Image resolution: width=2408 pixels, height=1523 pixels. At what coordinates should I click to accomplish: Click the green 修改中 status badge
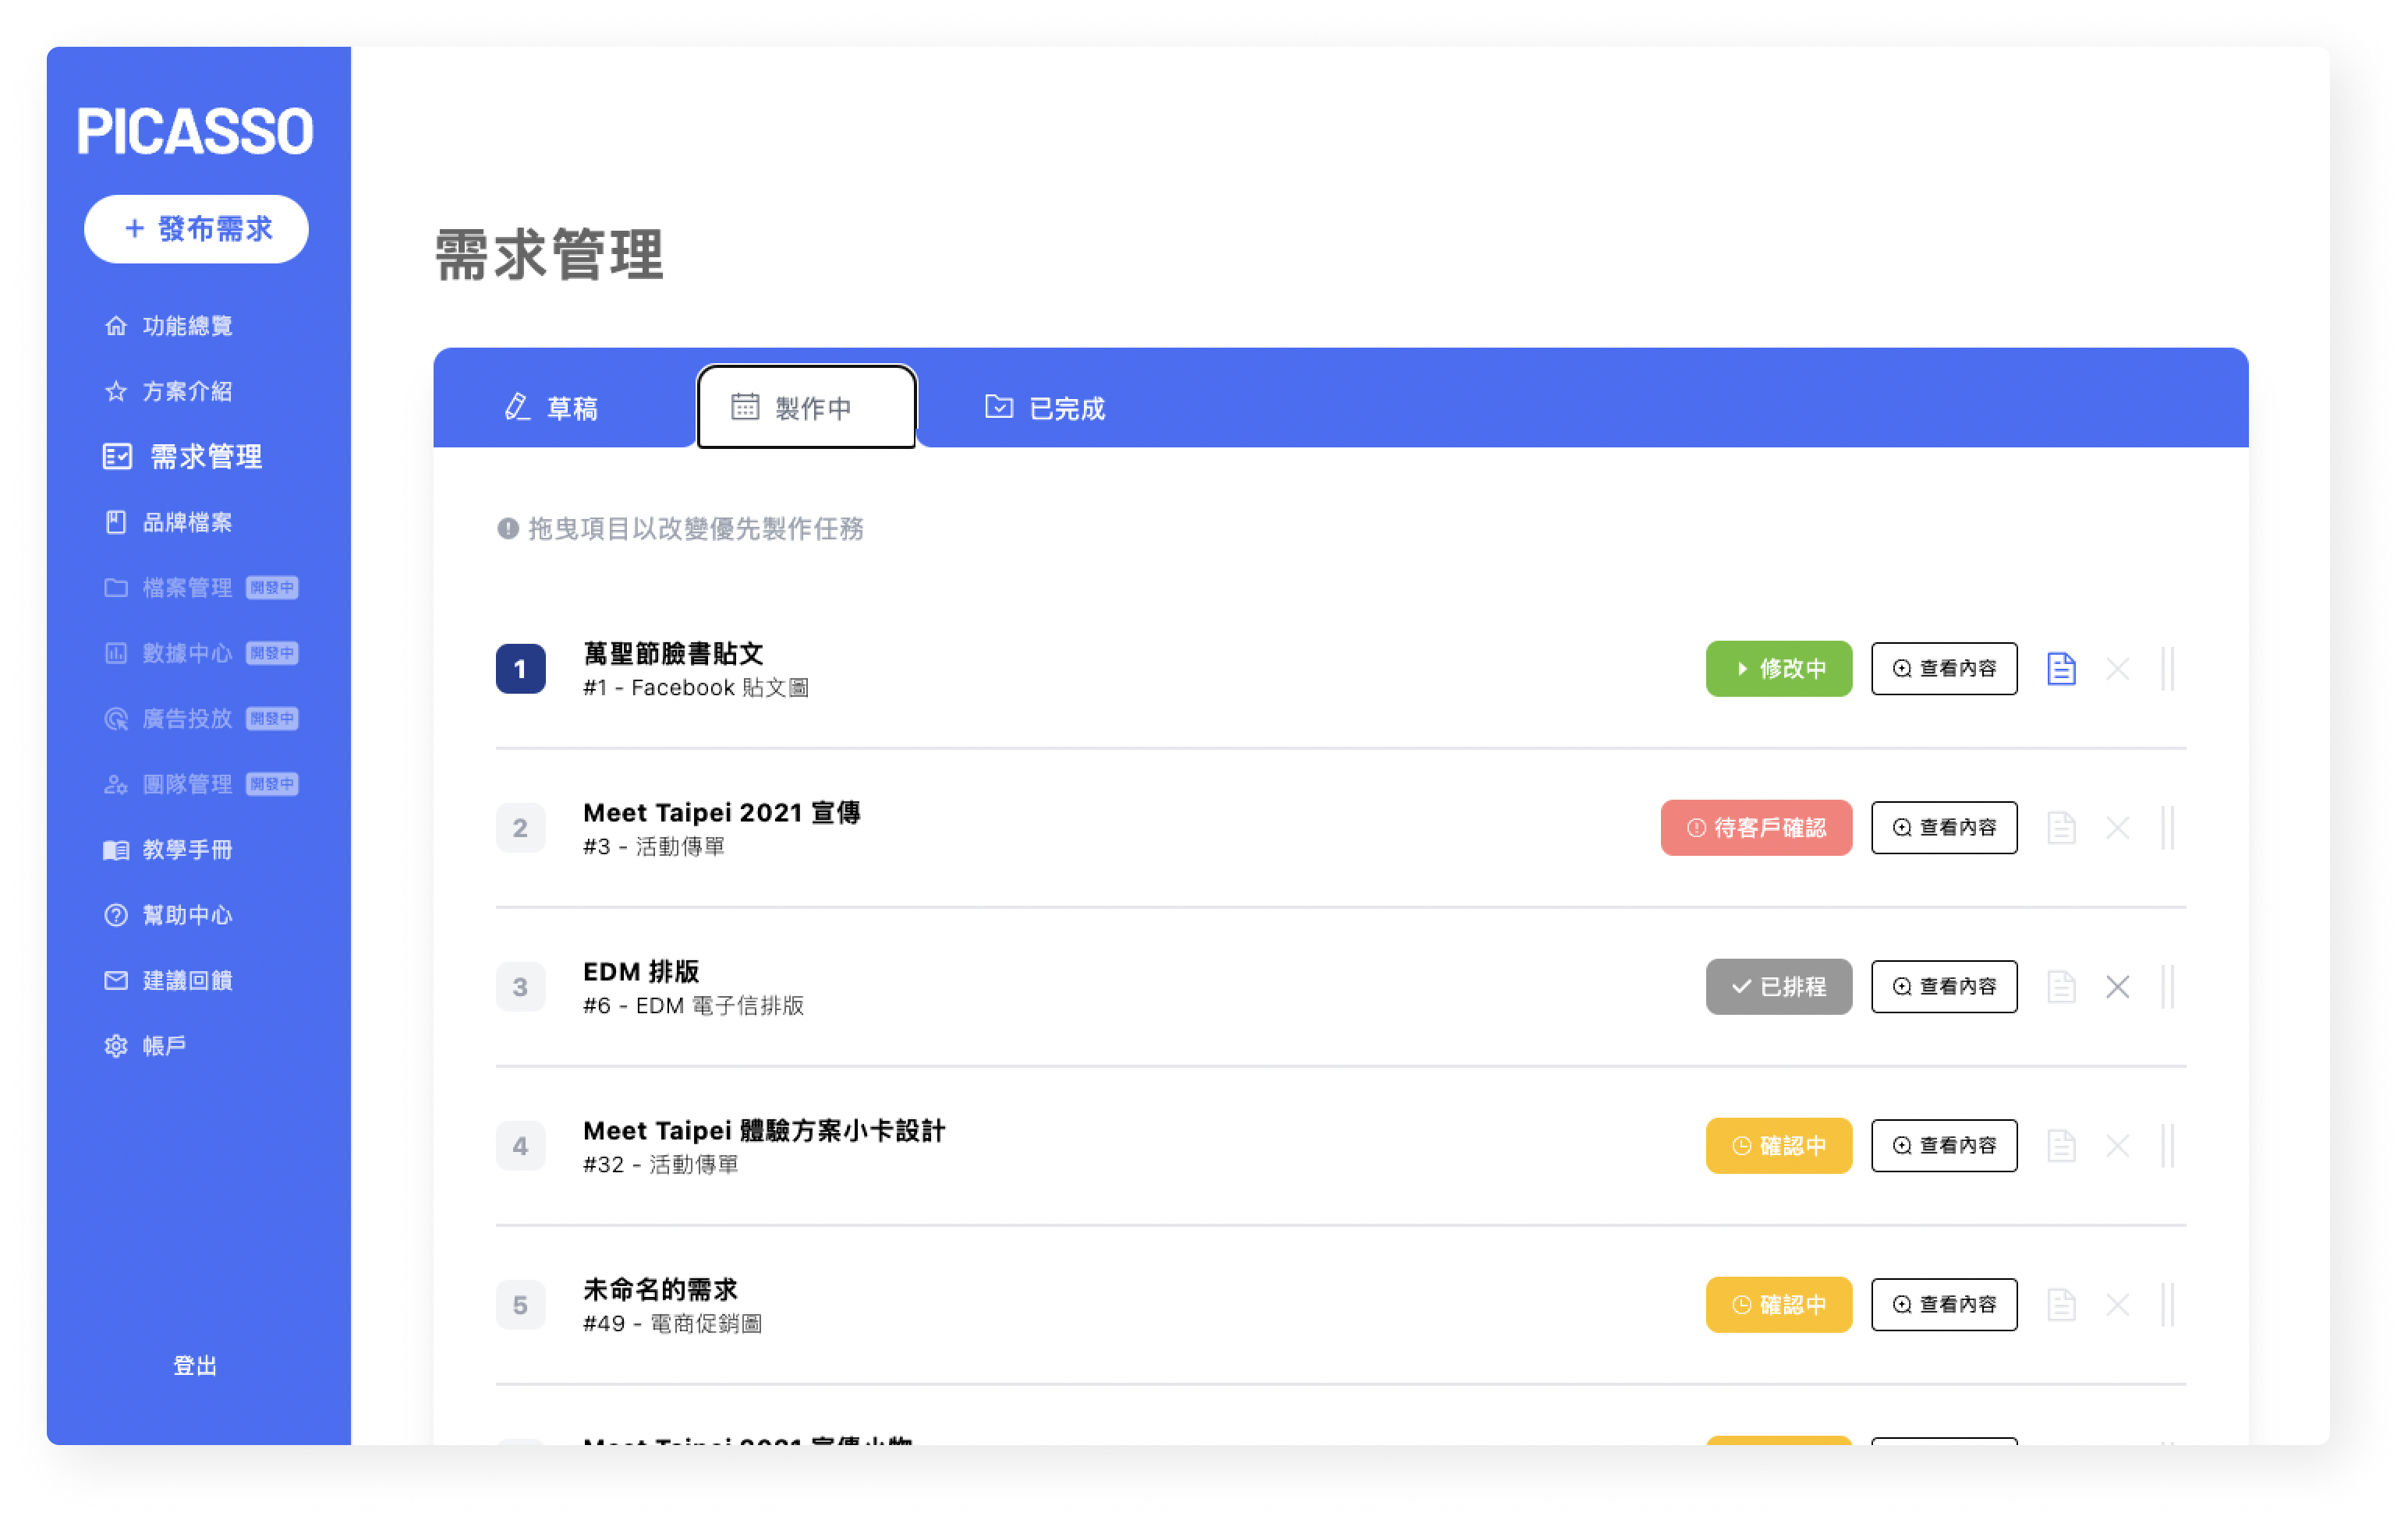coord(1778,669)
